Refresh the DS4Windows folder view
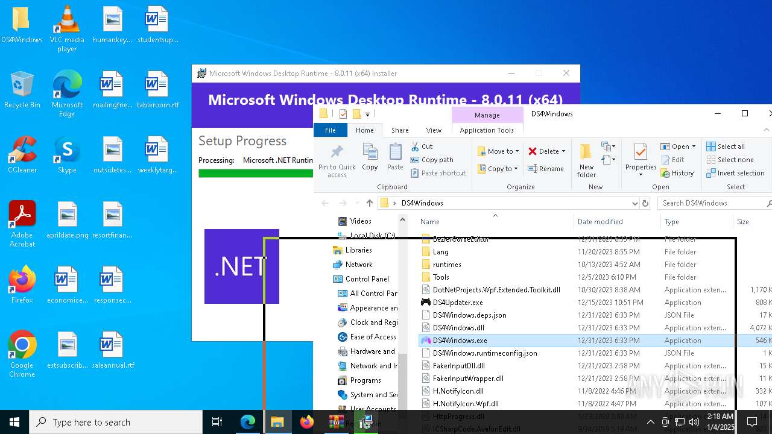772x434 pixels. 645,203
